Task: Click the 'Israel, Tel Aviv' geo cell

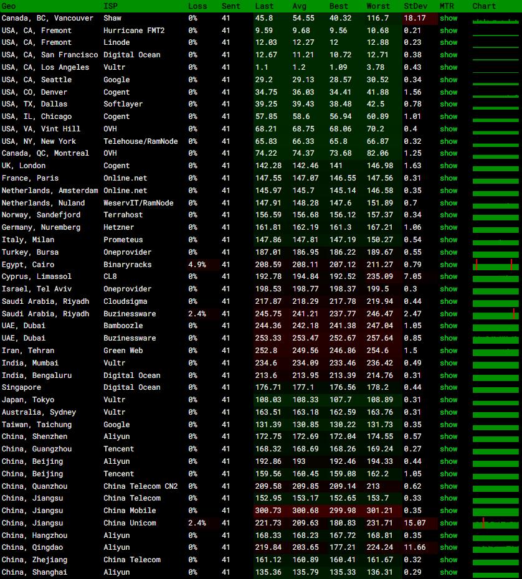Action: tap(37, 289)
